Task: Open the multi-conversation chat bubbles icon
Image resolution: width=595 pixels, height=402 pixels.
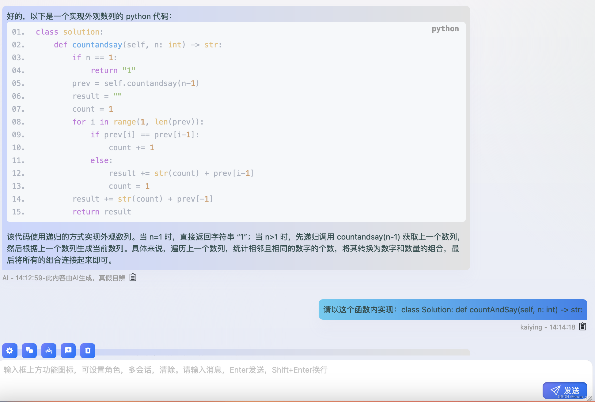Action: click(x=29, y=351)
